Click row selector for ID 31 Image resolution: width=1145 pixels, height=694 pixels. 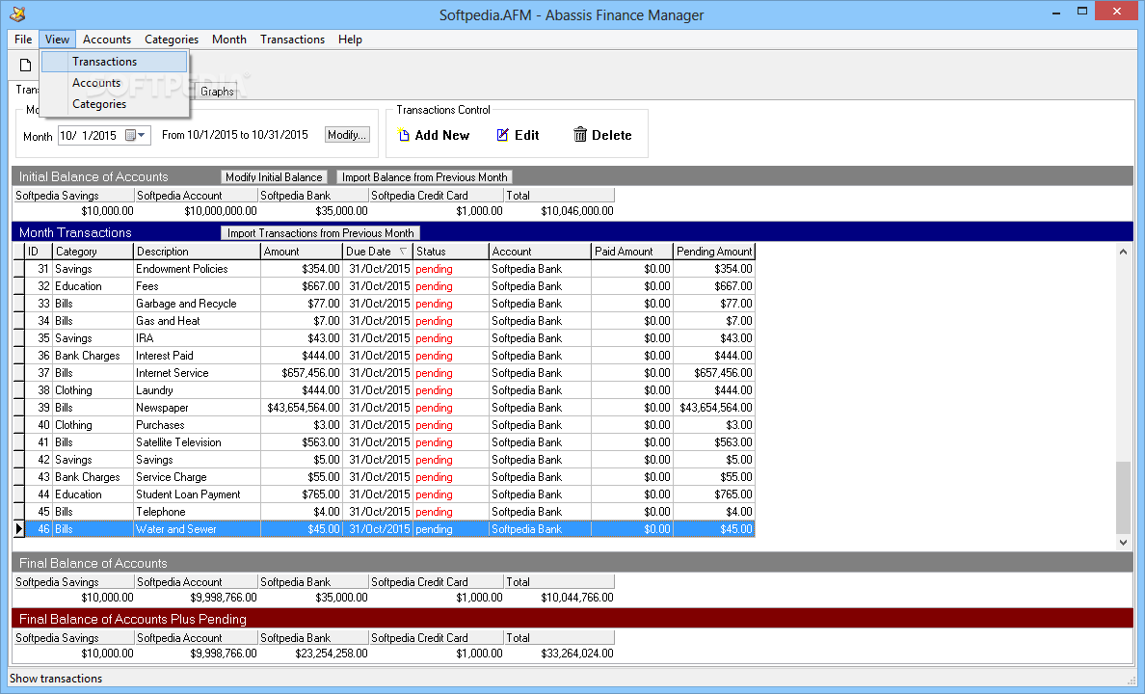[x=19, y=269]
